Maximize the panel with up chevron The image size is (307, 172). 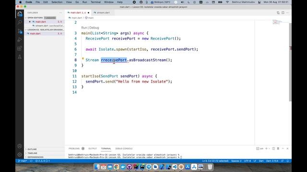283,149
